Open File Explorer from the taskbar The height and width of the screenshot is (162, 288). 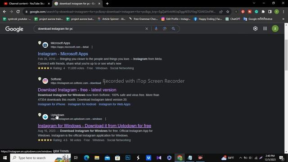[x=97, y=158]
